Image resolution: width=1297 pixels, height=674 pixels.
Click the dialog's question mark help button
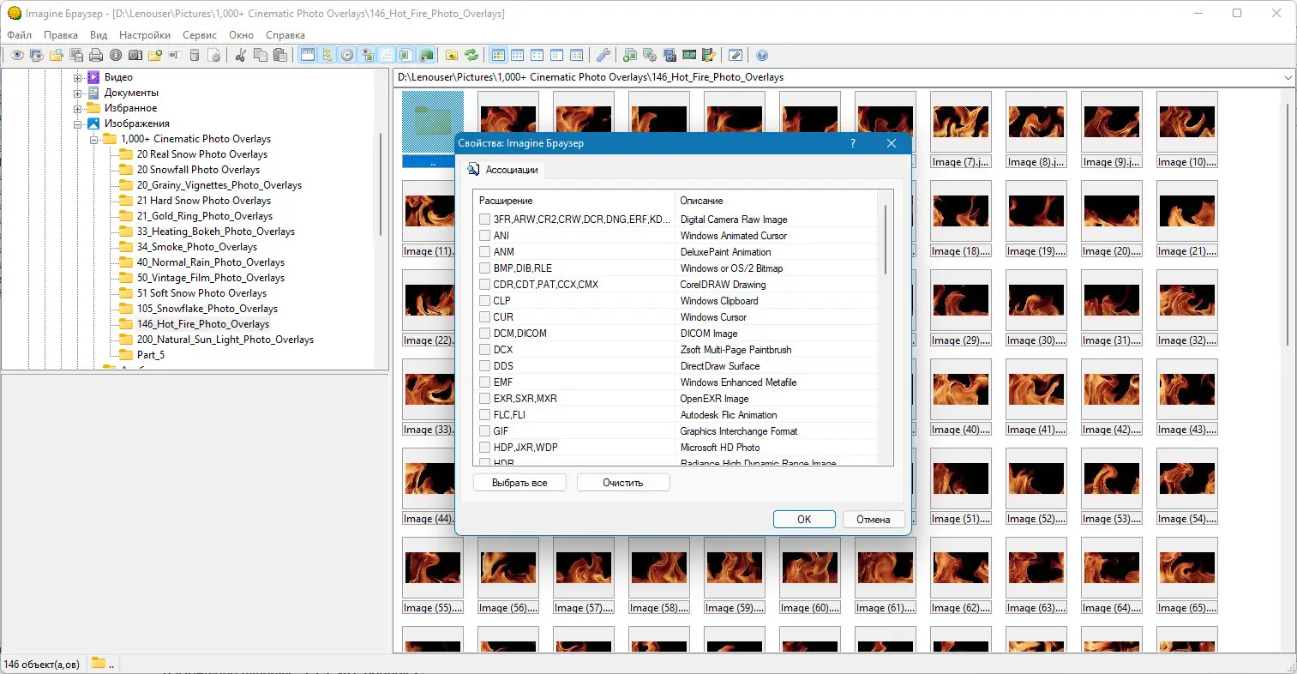tap(852, 143)
